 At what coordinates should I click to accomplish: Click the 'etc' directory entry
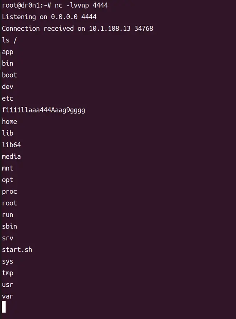coord(8,98)
